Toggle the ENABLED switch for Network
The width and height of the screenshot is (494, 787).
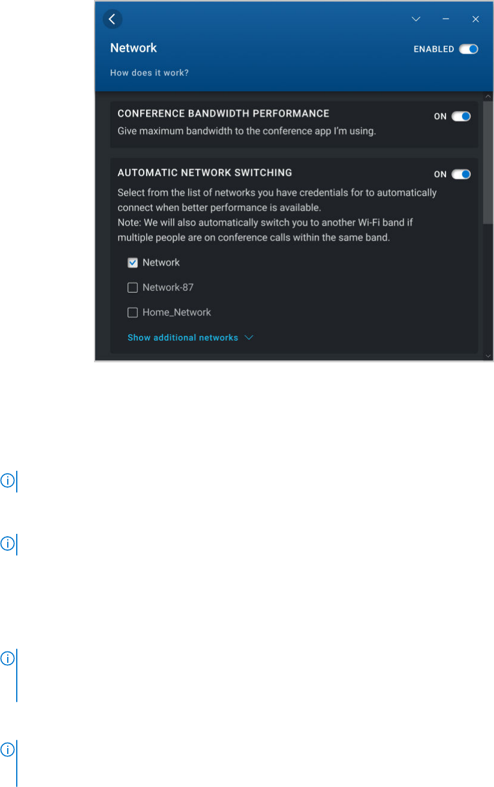point(469,49)
